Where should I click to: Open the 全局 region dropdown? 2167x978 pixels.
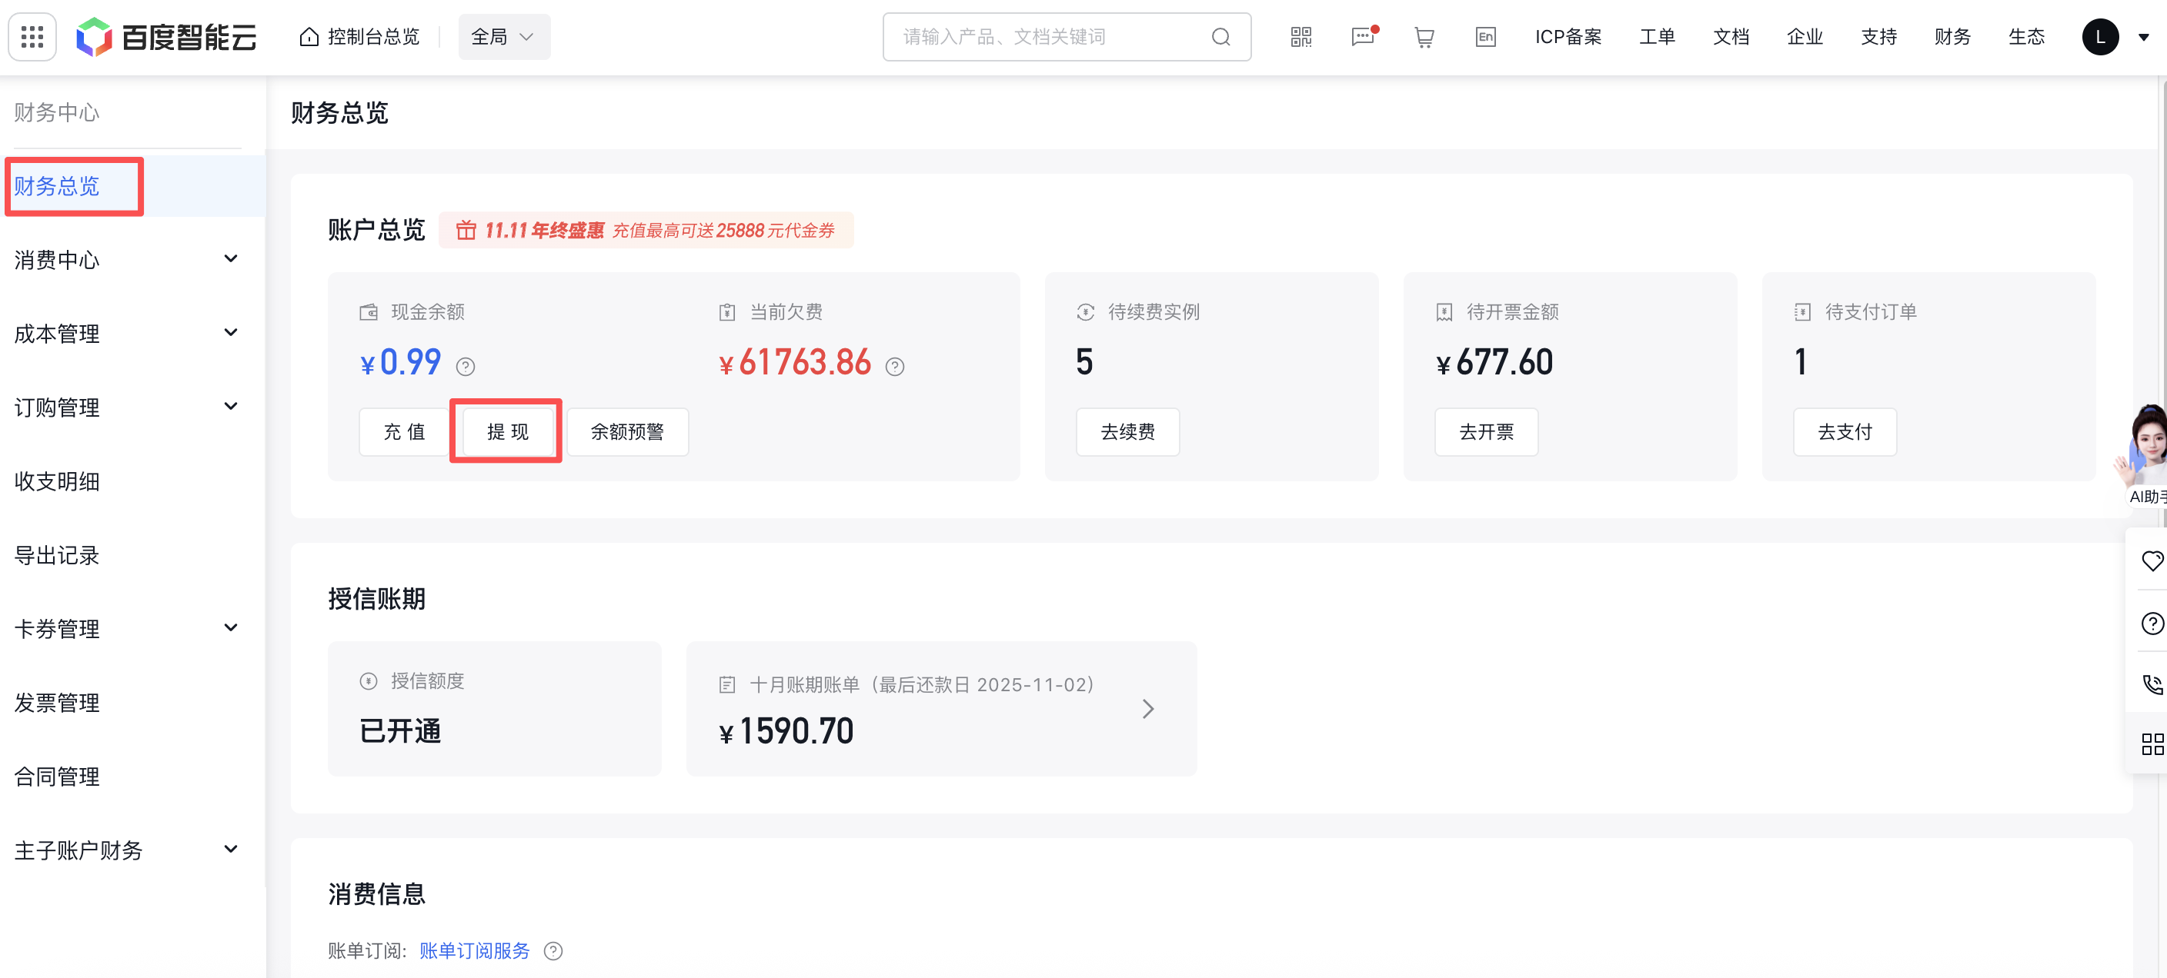click(504, 37)
